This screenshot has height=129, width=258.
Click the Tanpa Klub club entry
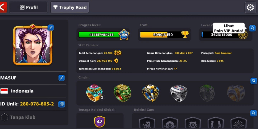point(33,117)
